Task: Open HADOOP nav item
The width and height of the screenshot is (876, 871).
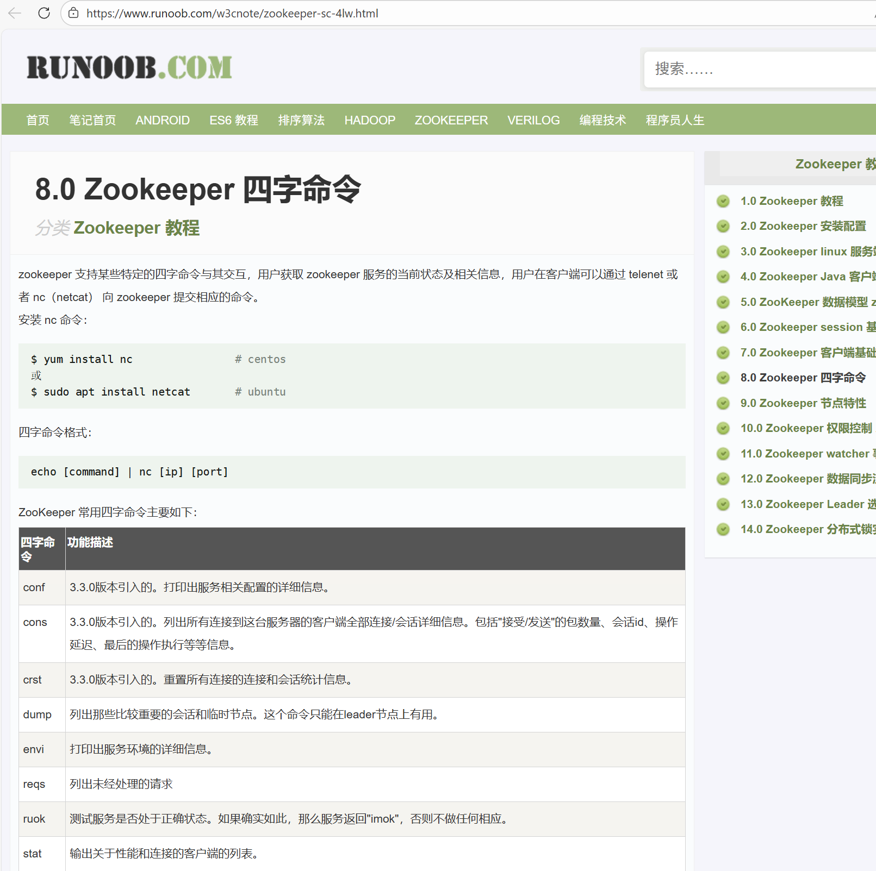Action: [370, 120]
